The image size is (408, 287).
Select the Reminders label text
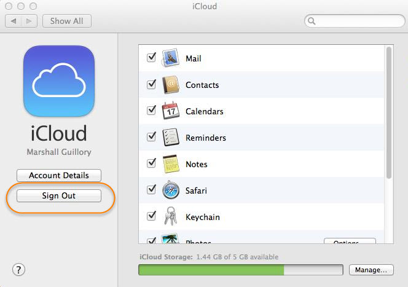point(206,138)
